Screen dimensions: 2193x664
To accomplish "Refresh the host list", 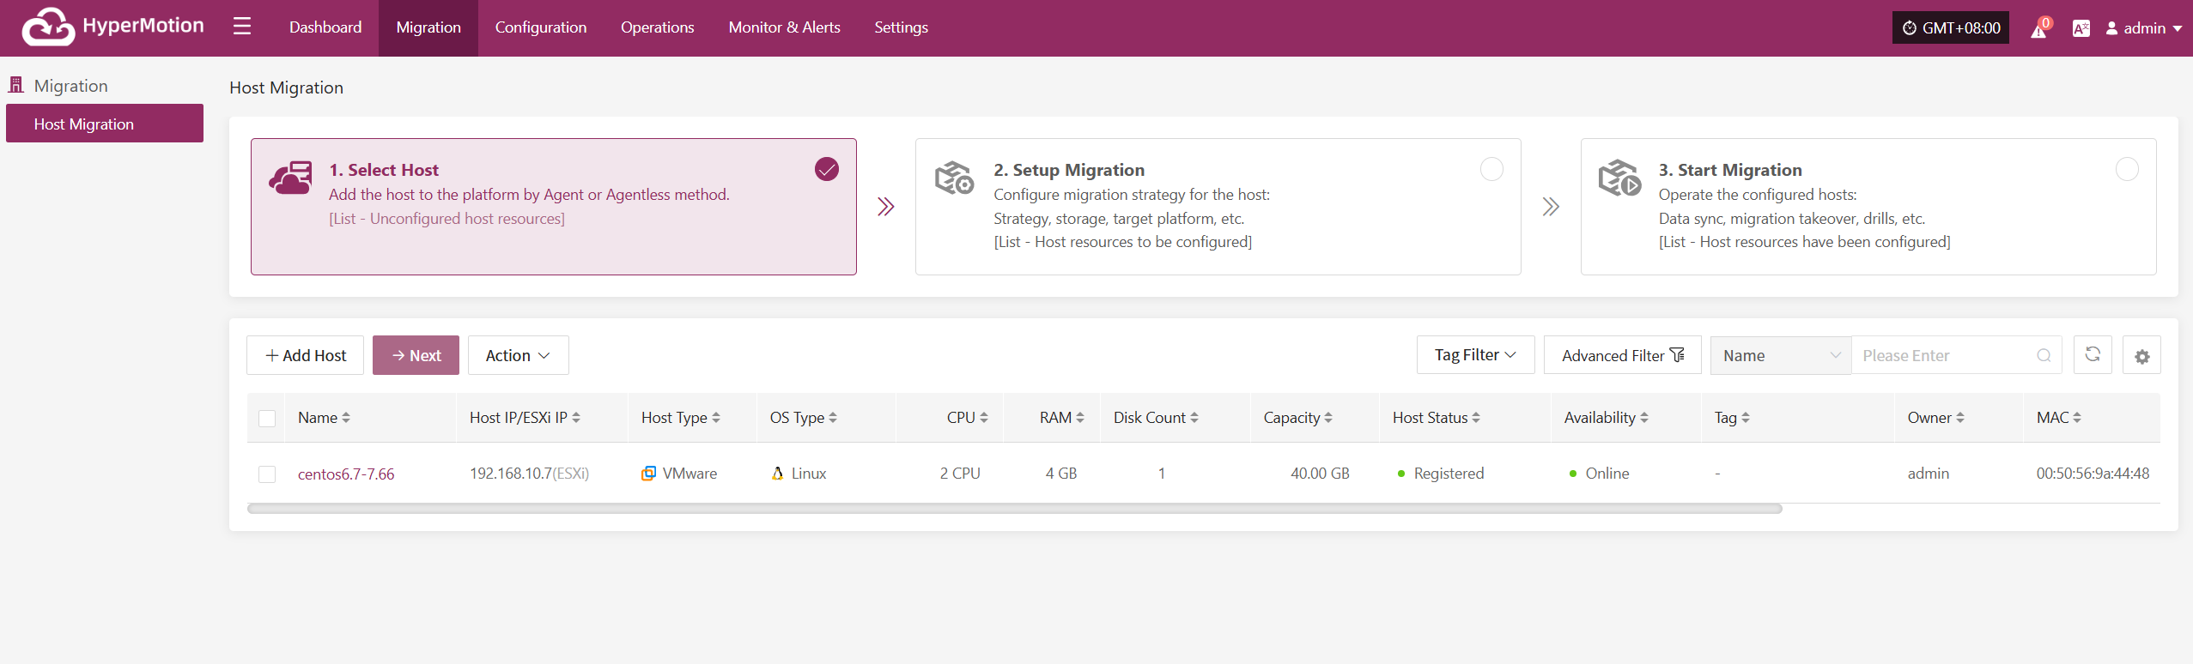I will click(2093, 355).
